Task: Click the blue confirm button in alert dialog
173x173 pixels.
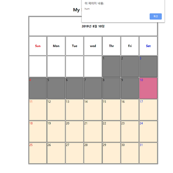Action: coord(156,16)
